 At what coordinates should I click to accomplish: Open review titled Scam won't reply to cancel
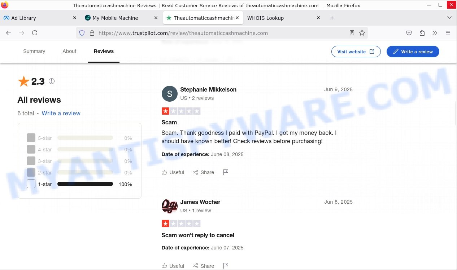click(198, 235)
